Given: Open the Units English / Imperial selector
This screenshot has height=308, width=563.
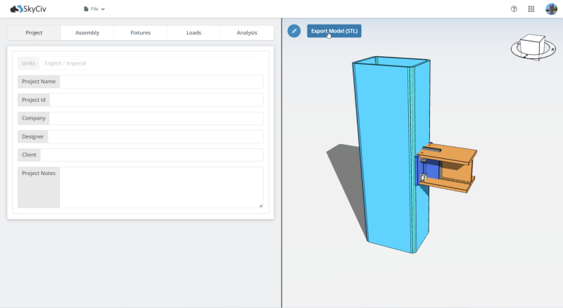Looking at the screenshot, I should tap(151, 63).
